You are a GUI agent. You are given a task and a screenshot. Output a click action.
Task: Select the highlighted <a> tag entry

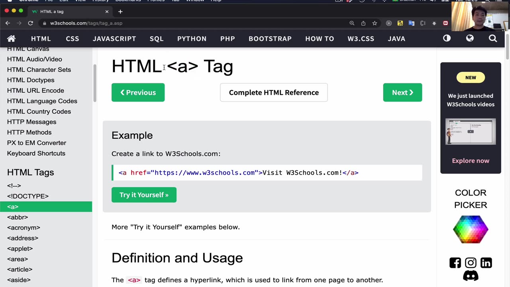tap(46, 206)
